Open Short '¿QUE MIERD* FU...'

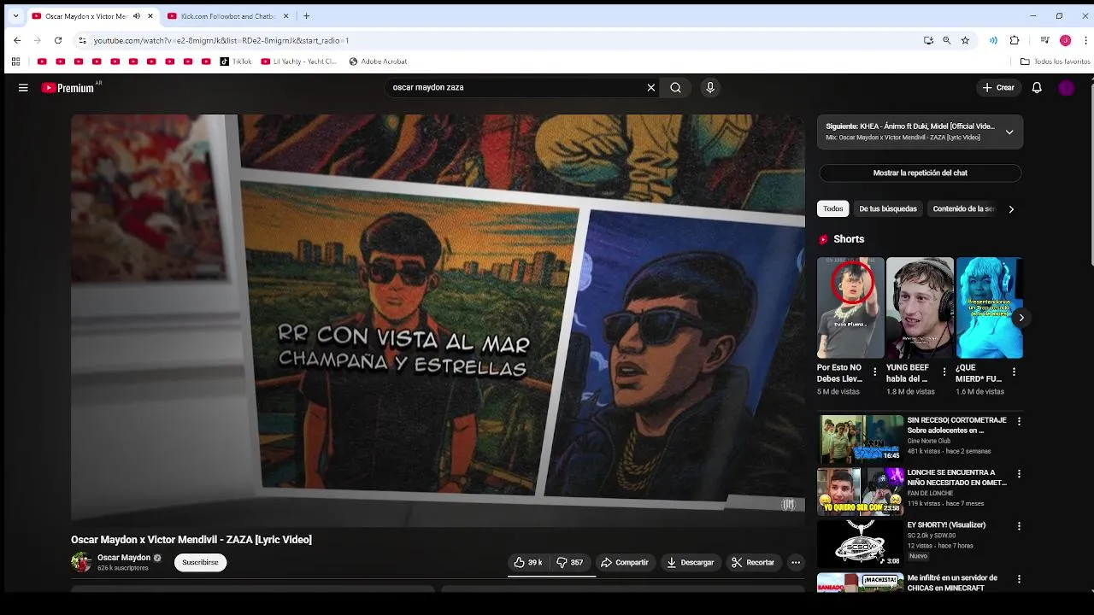click(x=989, y=307)
